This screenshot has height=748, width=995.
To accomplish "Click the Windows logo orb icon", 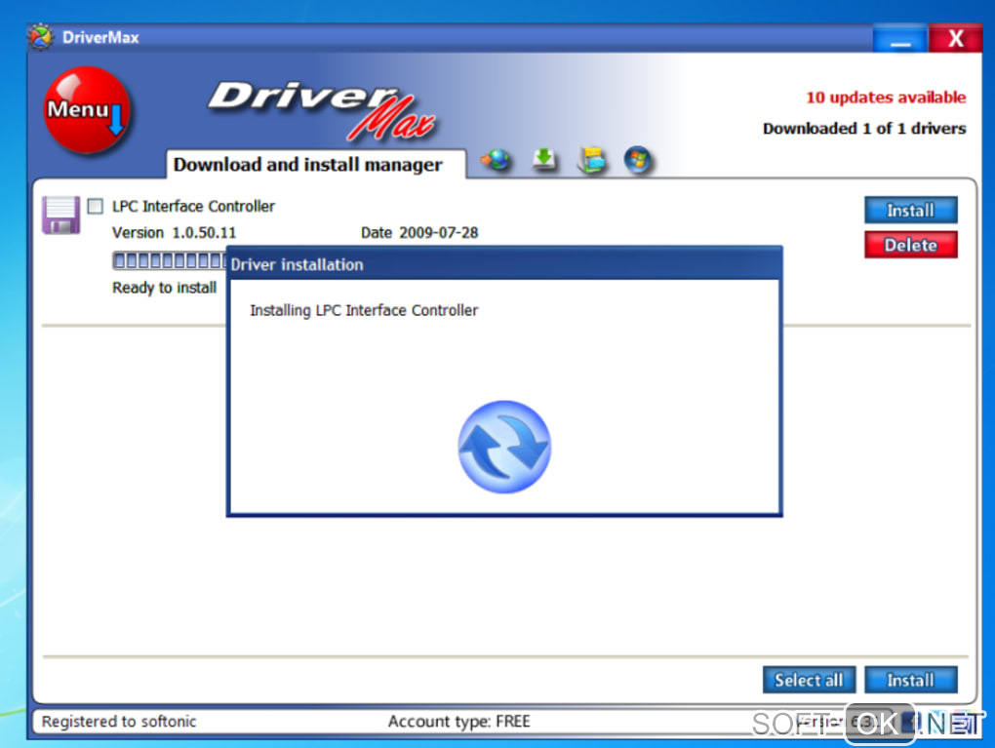I will 638,159.
